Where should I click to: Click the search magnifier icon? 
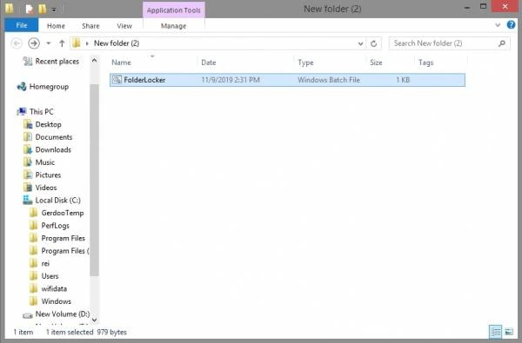point(502,43)
